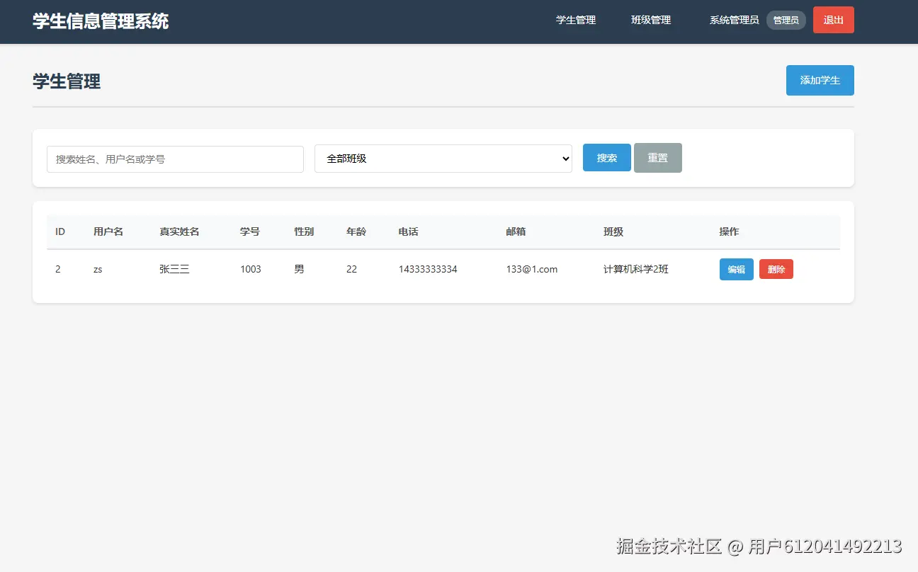The width and height of the screenshot is (918, 572).
Task: Click the 重置 reset button
Action: pyautogui.click(x=657, y=157)
